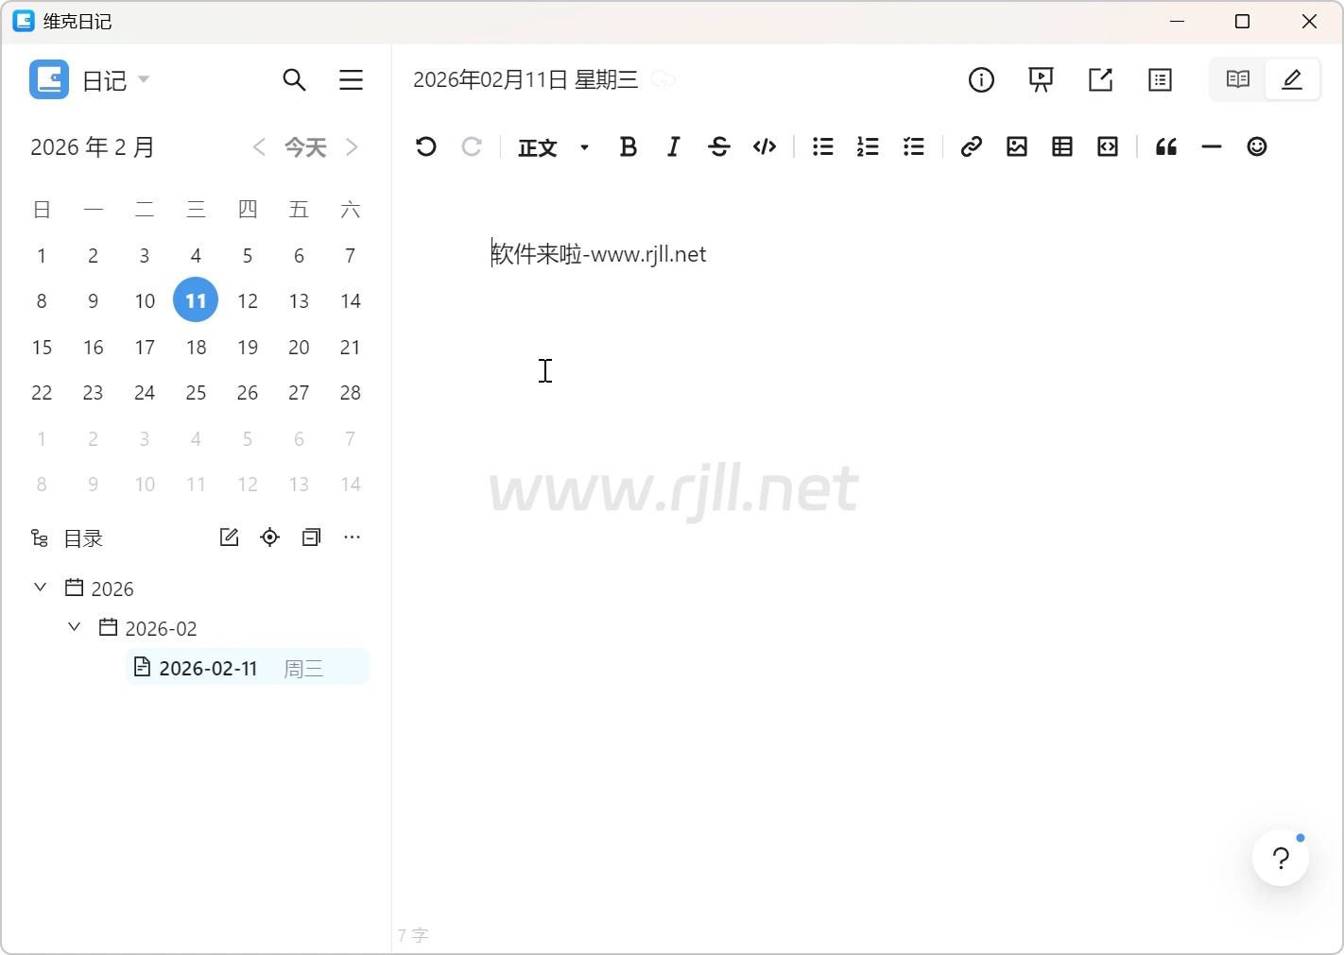This screenshot has height=955, width=1344.
Task: Open the hamburger menu
Action: click(x=351, y=80)
